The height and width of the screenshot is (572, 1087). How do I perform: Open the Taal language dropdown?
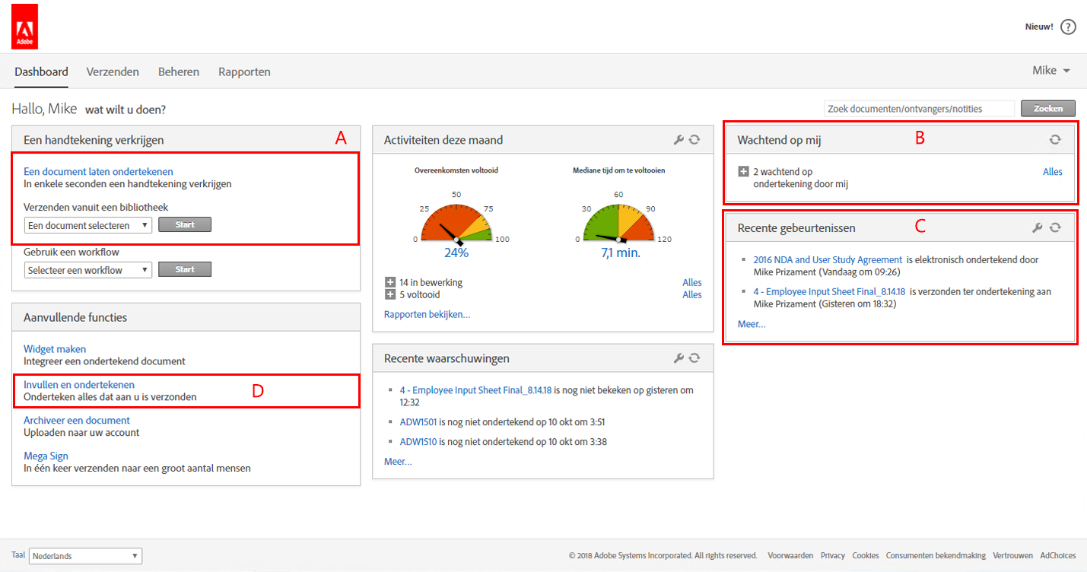tap(85, 556)
